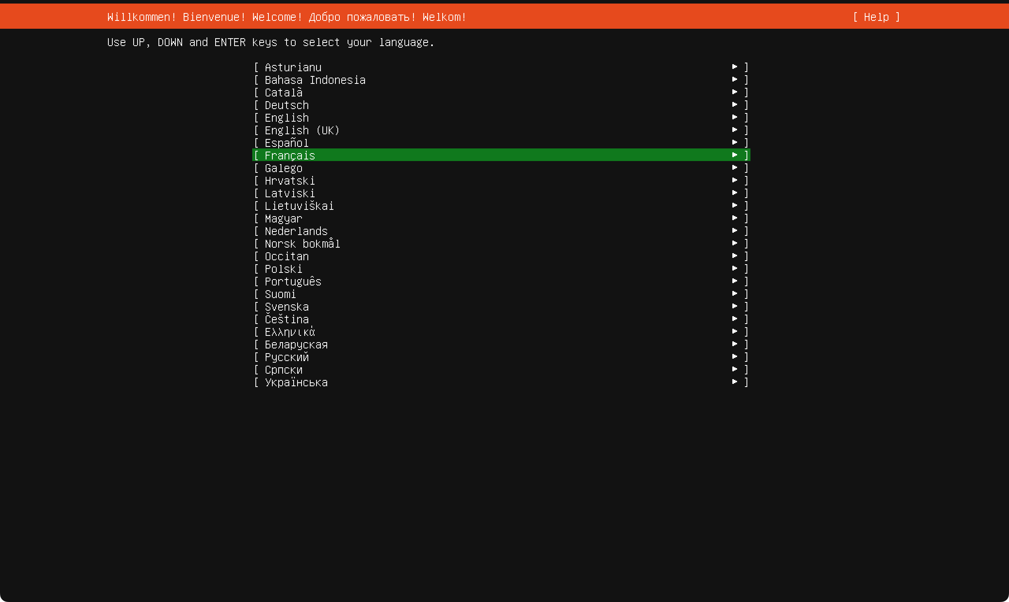Click the arrow icon beside Русский
The width and height of the screenshot is (1009, 602).
tap(734, 356)
